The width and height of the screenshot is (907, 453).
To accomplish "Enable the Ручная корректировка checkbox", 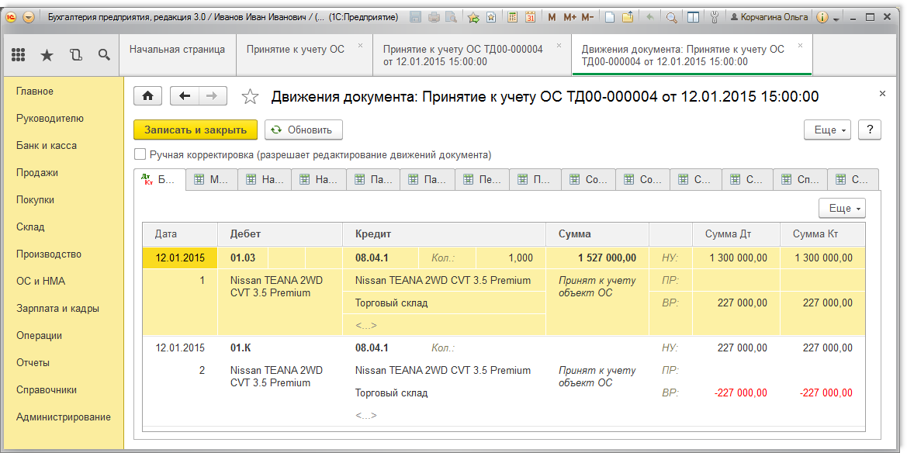I will click(x=140, y=154).
